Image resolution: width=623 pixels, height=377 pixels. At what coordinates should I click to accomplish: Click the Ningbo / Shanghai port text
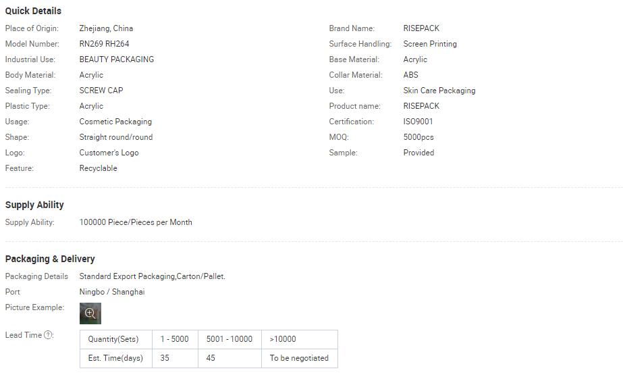[x=112, y=292]
